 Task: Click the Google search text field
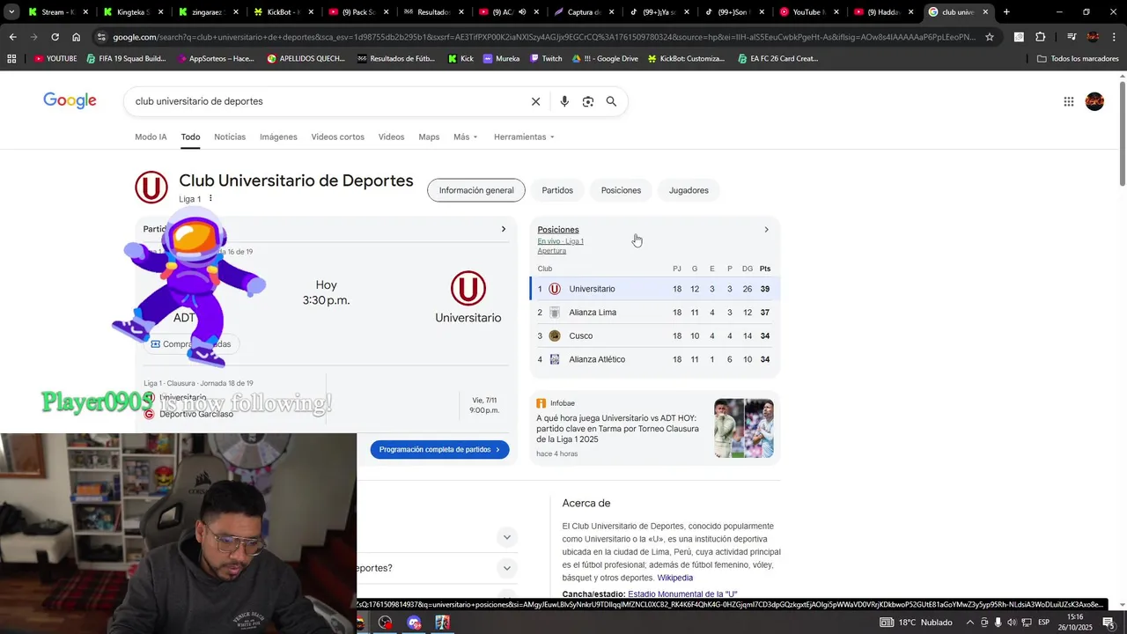[326, 101]
